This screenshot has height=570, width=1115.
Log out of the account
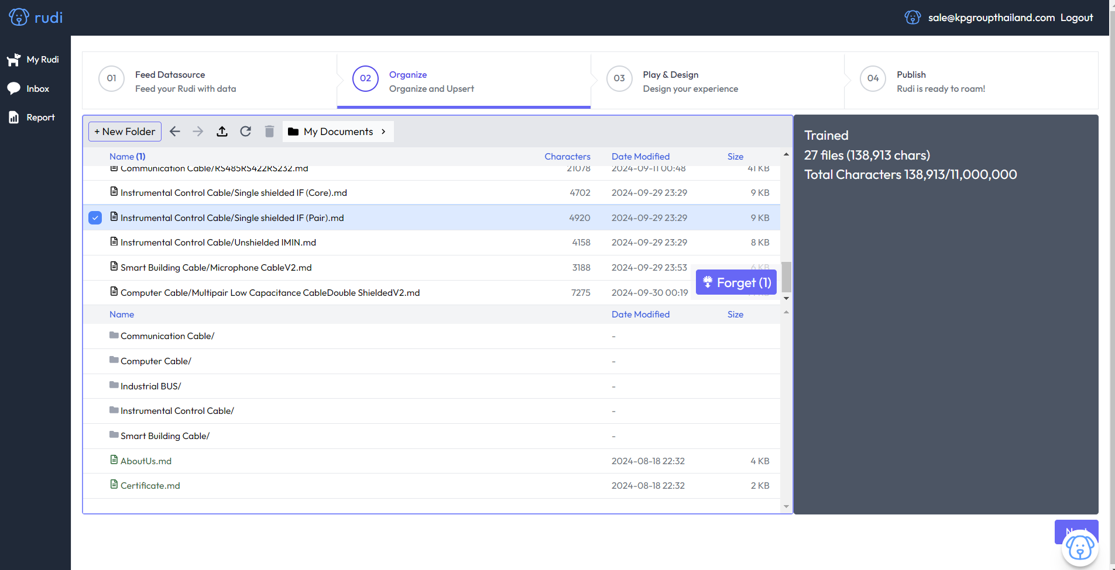click(1076, 18)
